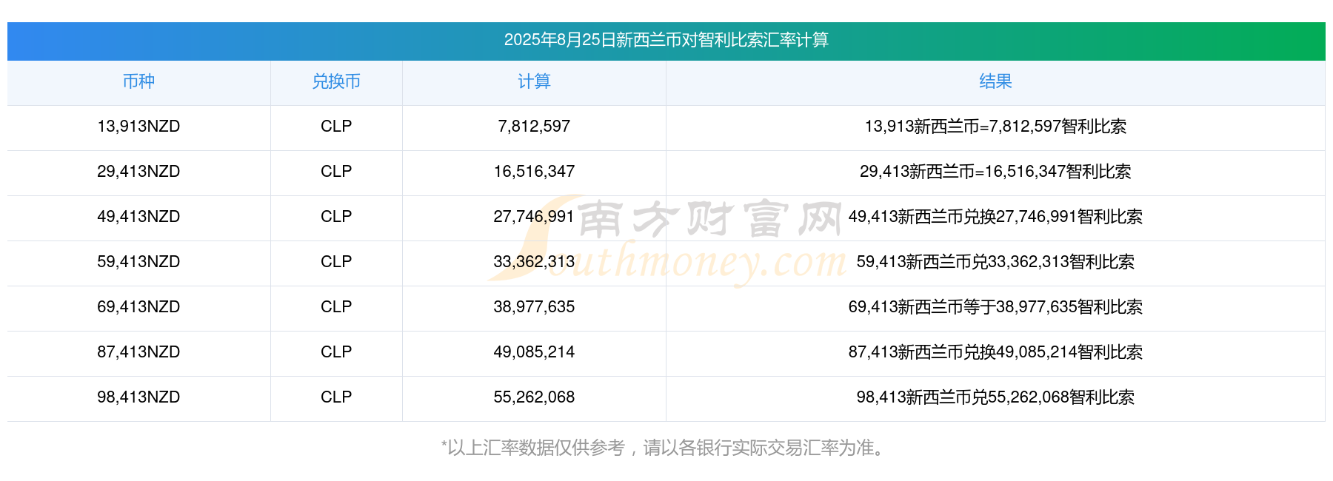Click result 29,413新西兰币=16,516,347智利比索

click(x=995, y=172)
